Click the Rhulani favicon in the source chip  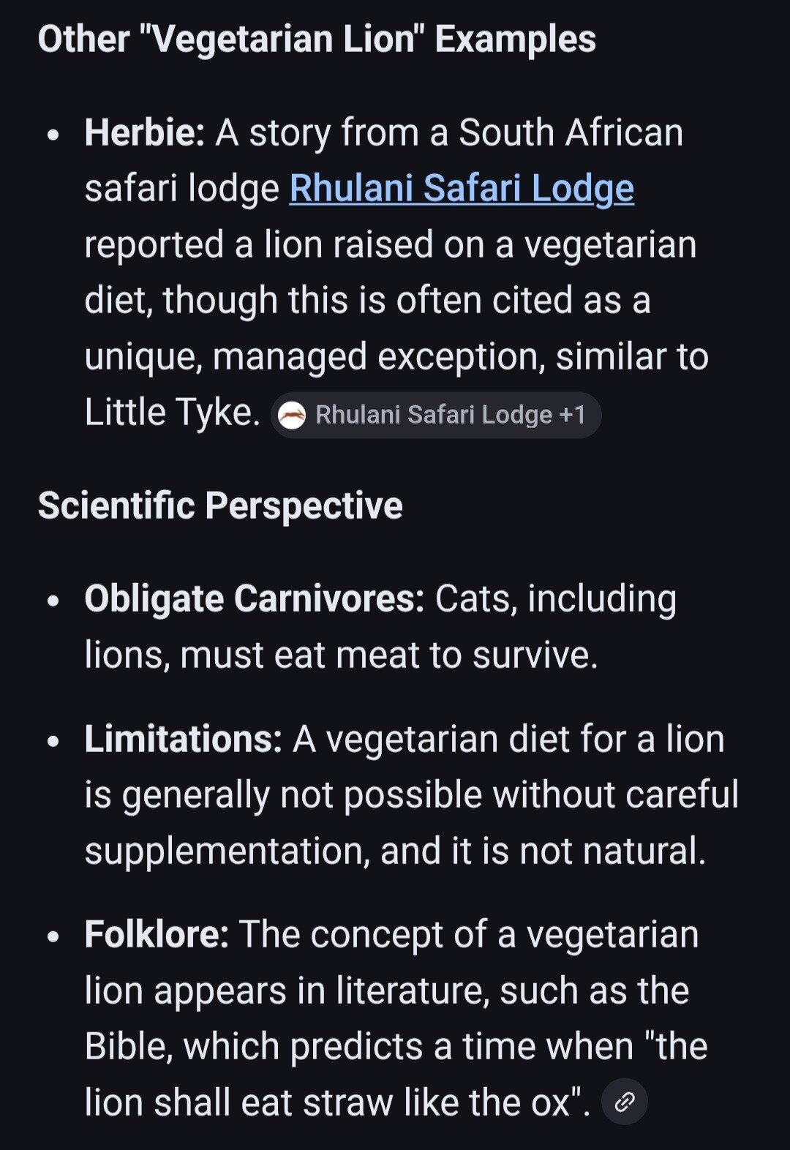293,415
